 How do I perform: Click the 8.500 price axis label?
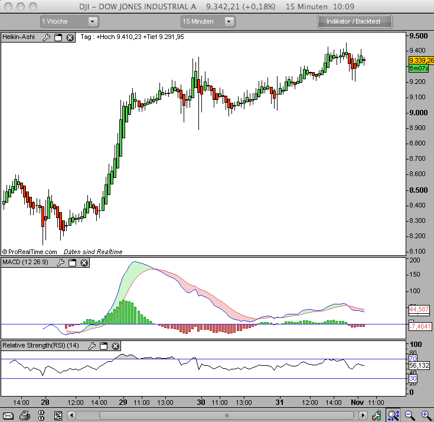(x=419, y=190)
